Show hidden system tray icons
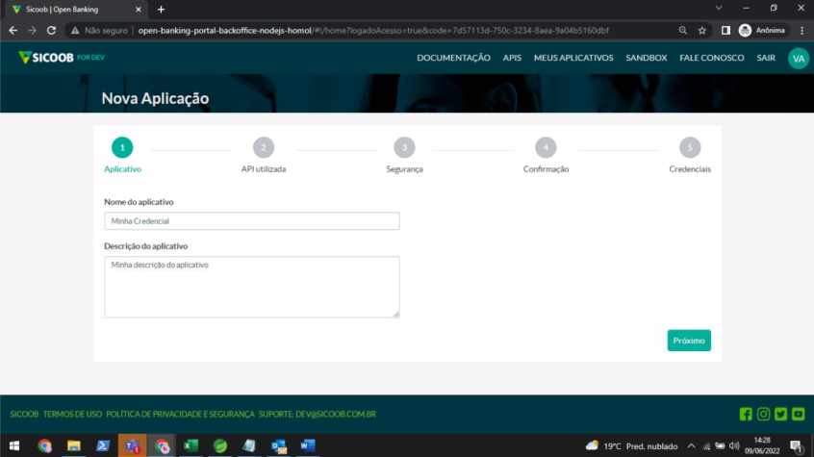814x457 pixels. coord(692,446)
